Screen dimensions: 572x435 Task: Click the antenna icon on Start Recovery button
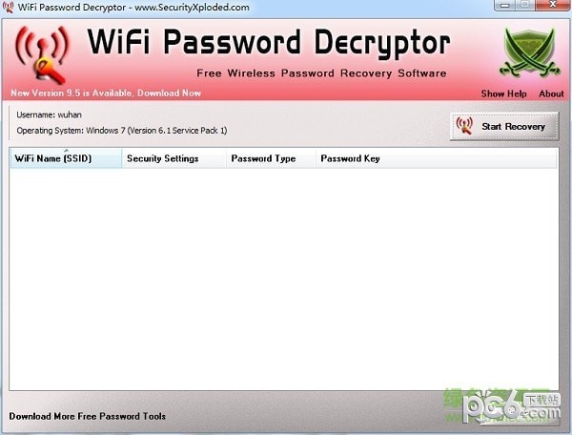[x=464, y=126]
